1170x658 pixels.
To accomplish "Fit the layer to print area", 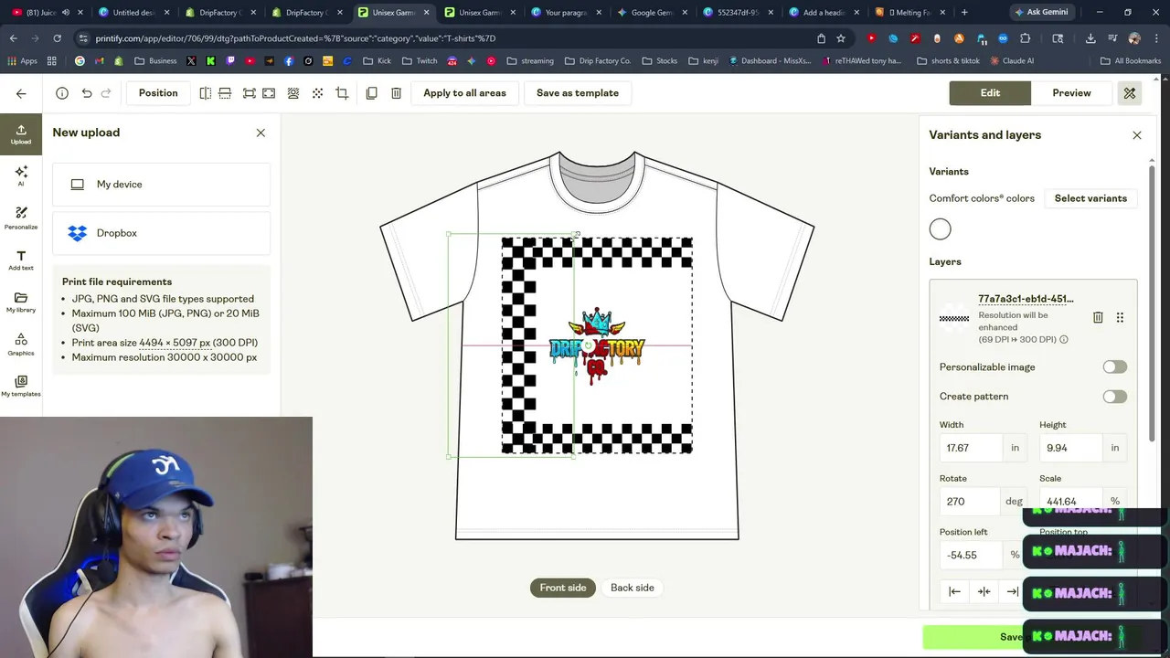I will [249, 93].
